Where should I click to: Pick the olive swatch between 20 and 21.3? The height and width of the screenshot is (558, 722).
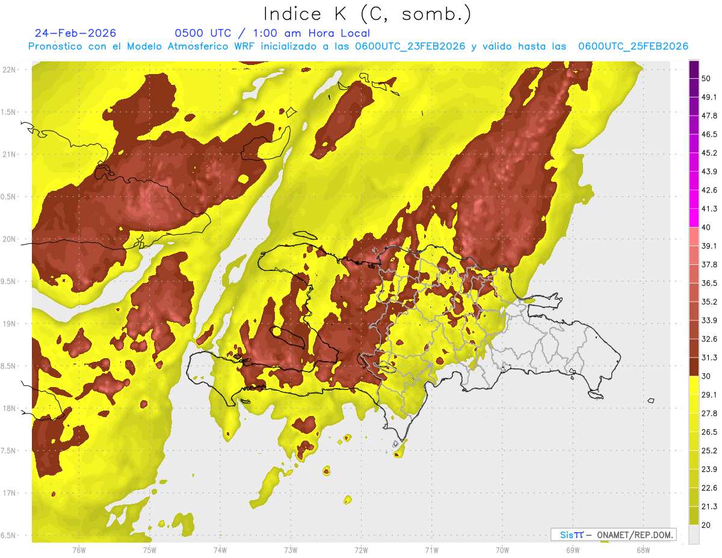(x=694, y=516)
